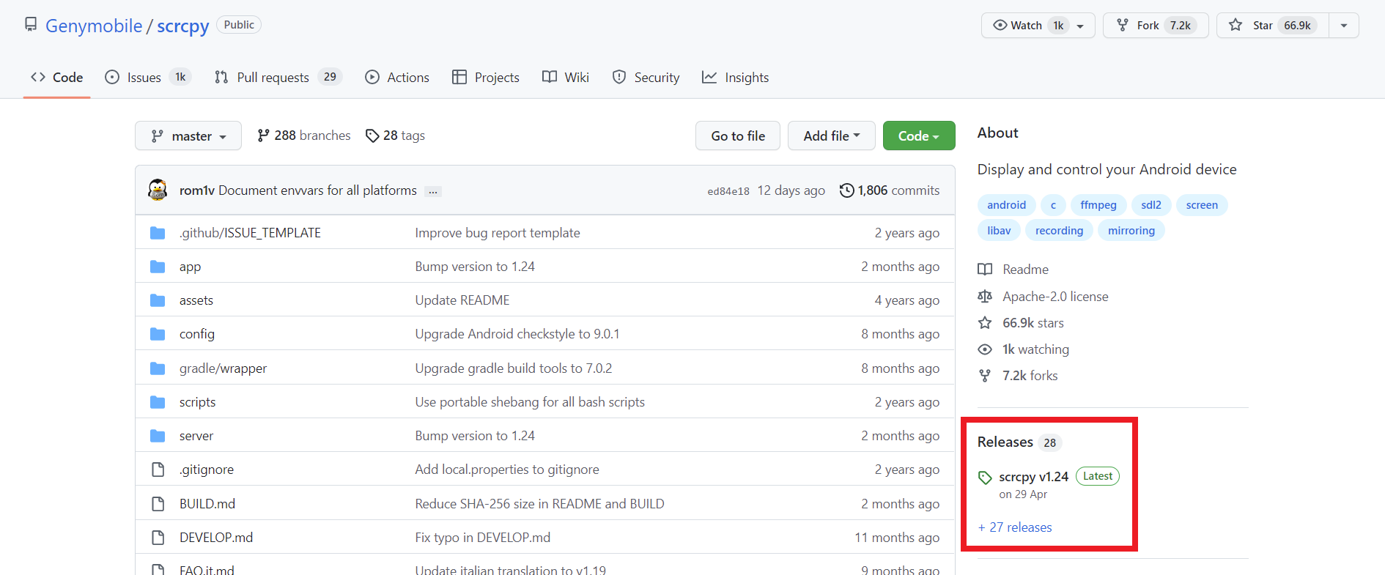Open commit 'Use portable shebang for all bash scripts'
This screenshot has width=1385, height=575.
coord(530,402)
